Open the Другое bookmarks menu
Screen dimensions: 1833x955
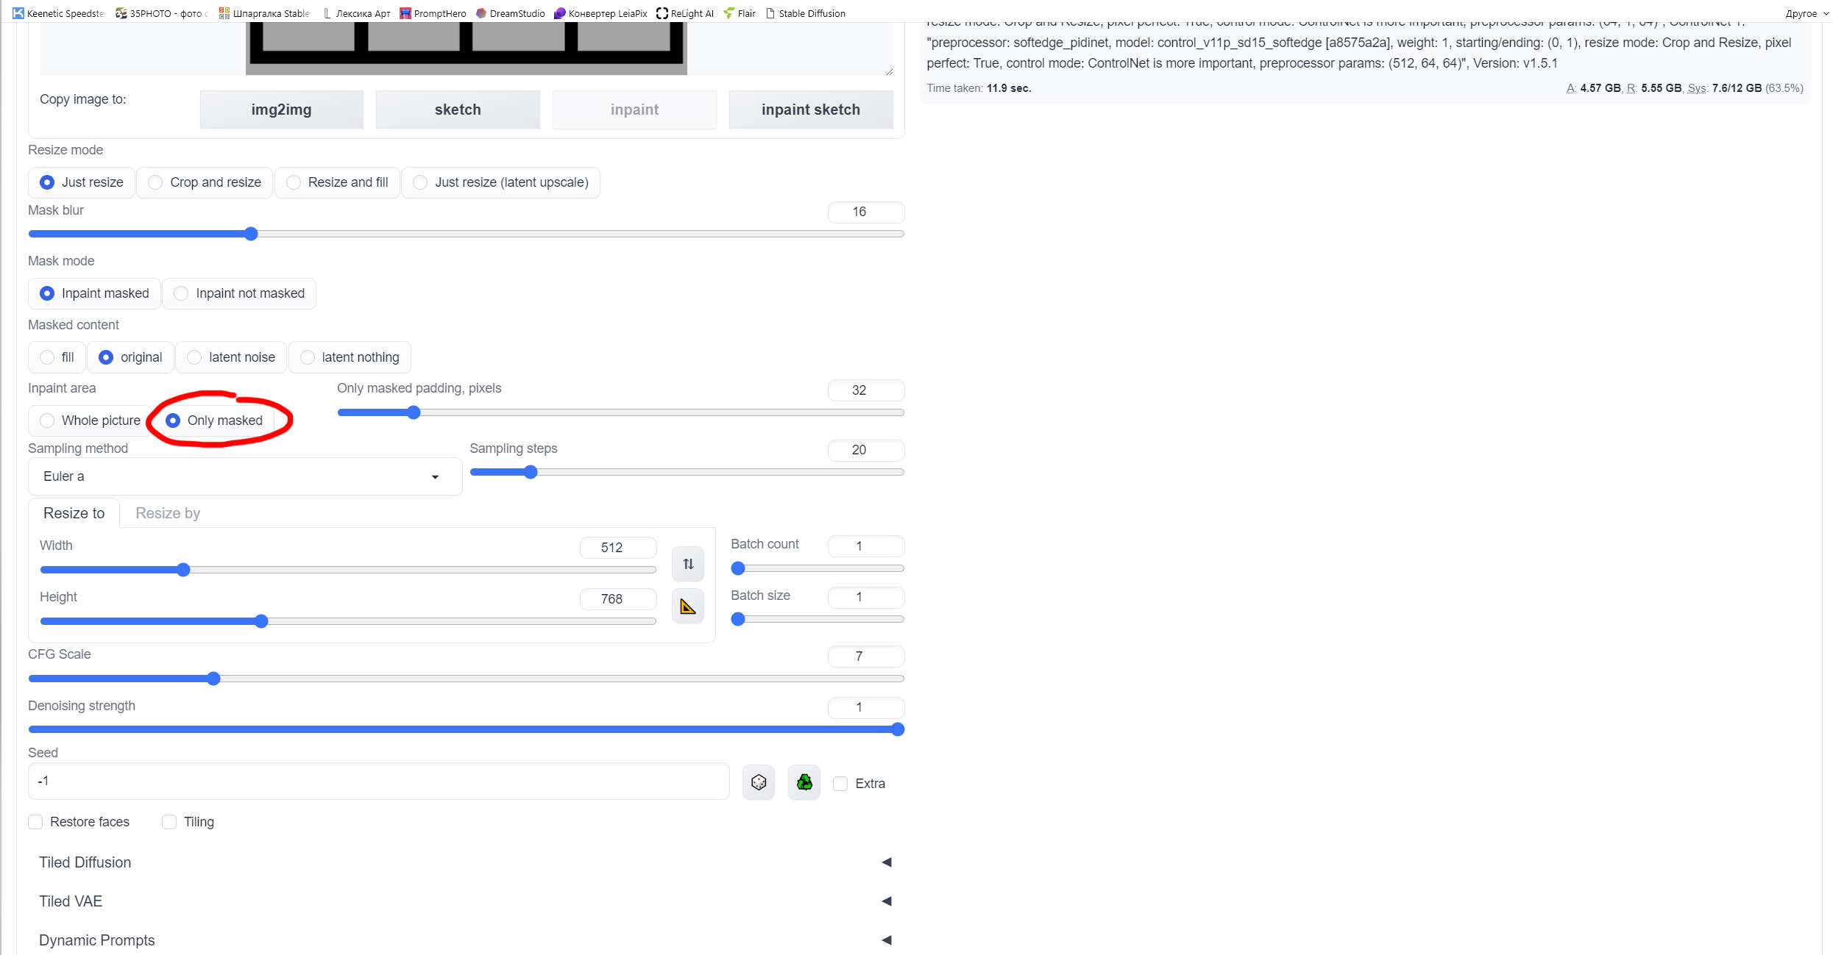pos(1803,12)
